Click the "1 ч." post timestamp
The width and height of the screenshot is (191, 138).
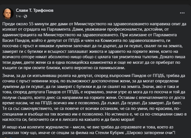point(19,16)
